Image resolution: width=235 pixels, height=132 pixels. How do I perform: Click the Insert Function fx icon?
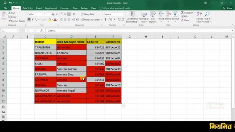pos(41,30)
